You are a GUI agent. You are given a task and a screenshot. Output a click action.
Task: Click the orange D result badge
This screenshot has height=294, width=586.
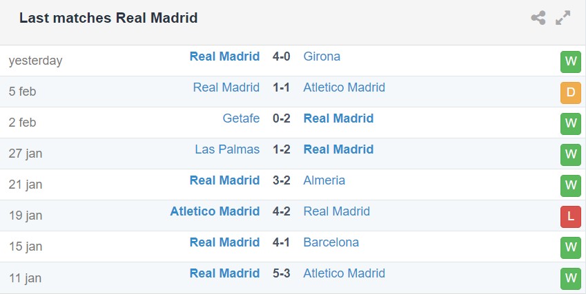(570, 92)
